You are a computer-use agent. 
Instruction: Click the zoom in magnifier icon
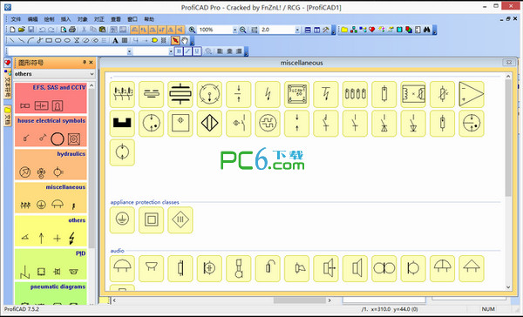pos(192,30)
